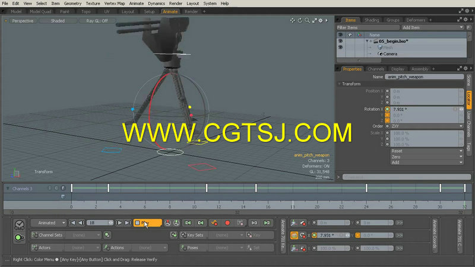Toggle orange Y rotation key dot in bottom bar
Viewport: 475px width, 267px height.
(x=358, y=235)
